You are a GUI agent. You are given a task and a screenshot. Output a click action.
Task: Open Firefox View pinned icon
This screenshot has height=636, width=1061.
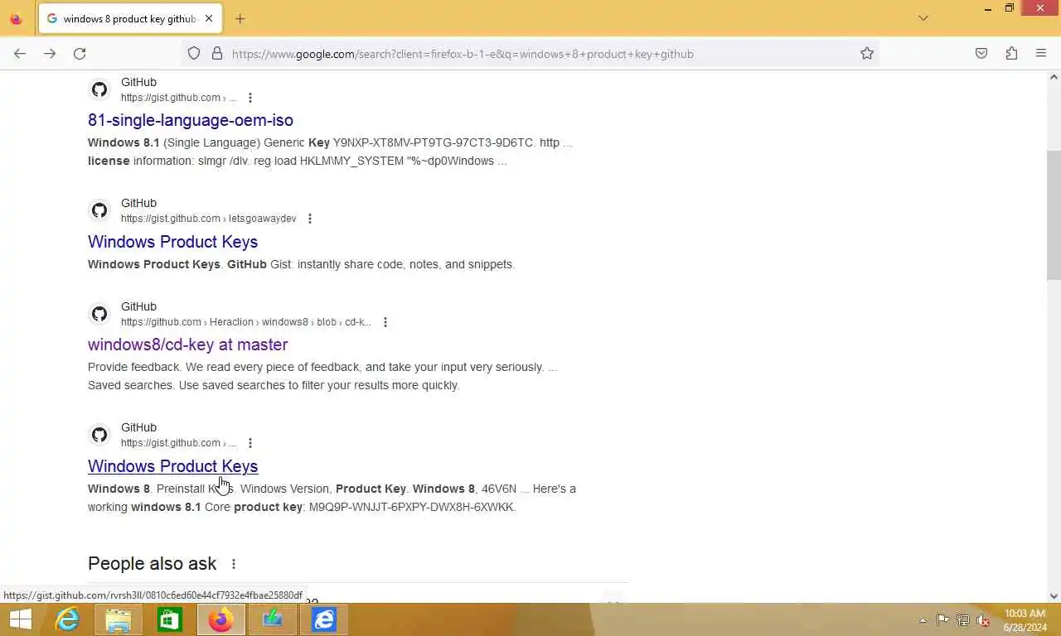(16, 18)
